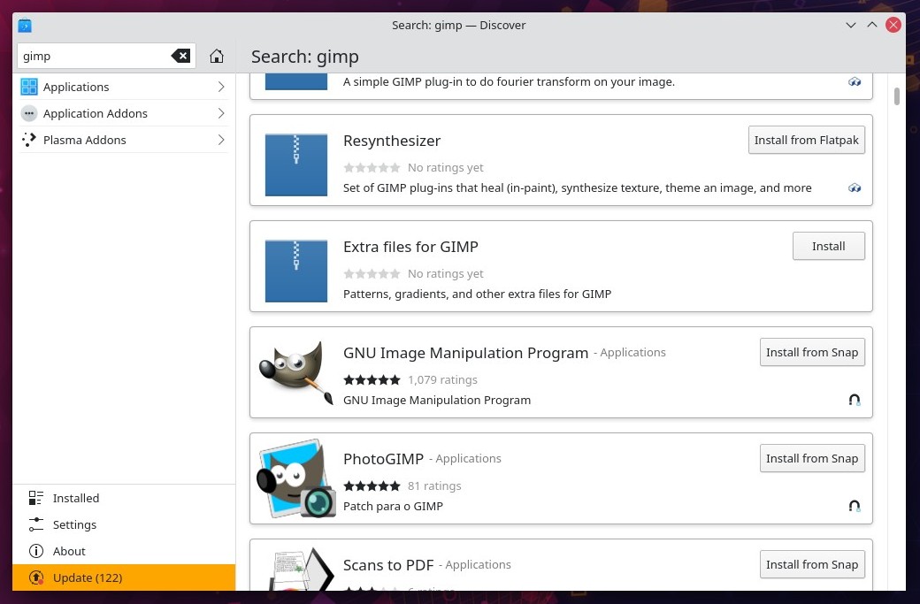Image resolution: width=920 pixels, height=604 pixels.
Task: Click the Flatpak source icon on Resynthesizer
Action: point(854,188)
